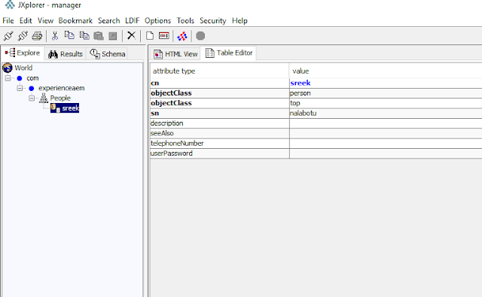Image resolution: width=482 pixels, height=297 pixels.
Task: Collapse the People tree node
Action: click(x=32, y=98)
